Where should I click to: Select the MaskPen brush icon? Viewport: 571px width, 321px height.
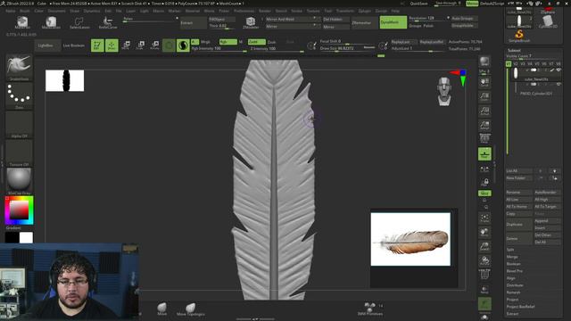coord(22,22)
